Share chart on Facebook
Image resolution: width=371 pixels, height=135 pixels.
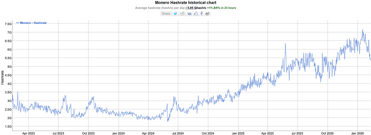point(201,13)
